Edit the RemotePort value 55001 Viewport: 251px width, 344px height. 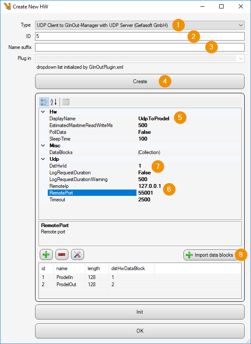pyautogui.click(x=146, y=193)
